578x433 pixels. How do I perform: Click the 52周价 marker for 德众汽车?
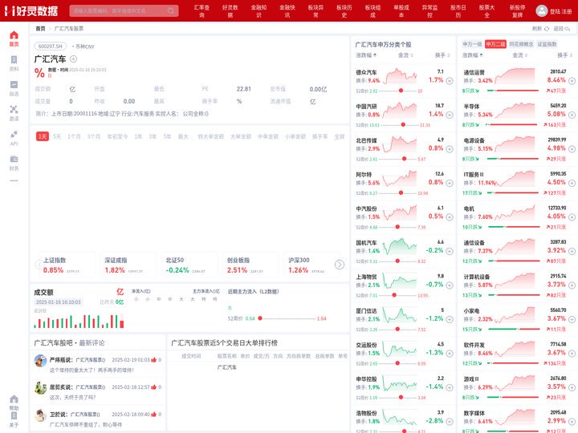[x=401, y=91]
